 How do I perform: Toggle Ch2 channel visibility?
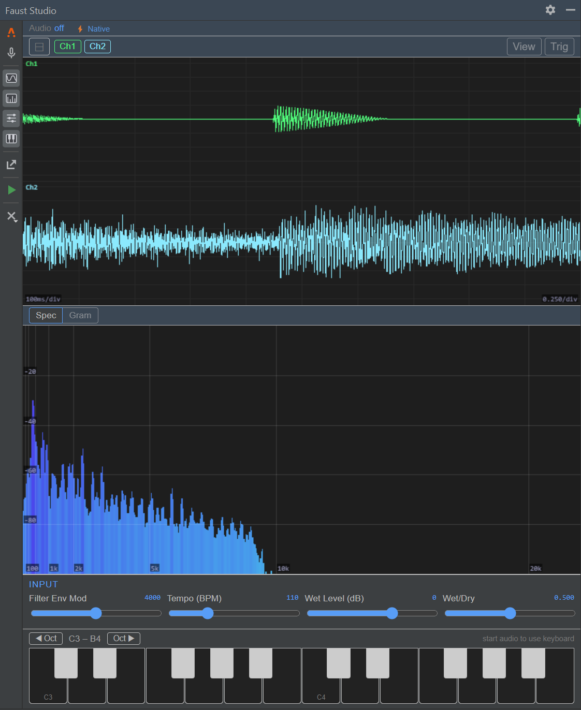tap(98, 47)
